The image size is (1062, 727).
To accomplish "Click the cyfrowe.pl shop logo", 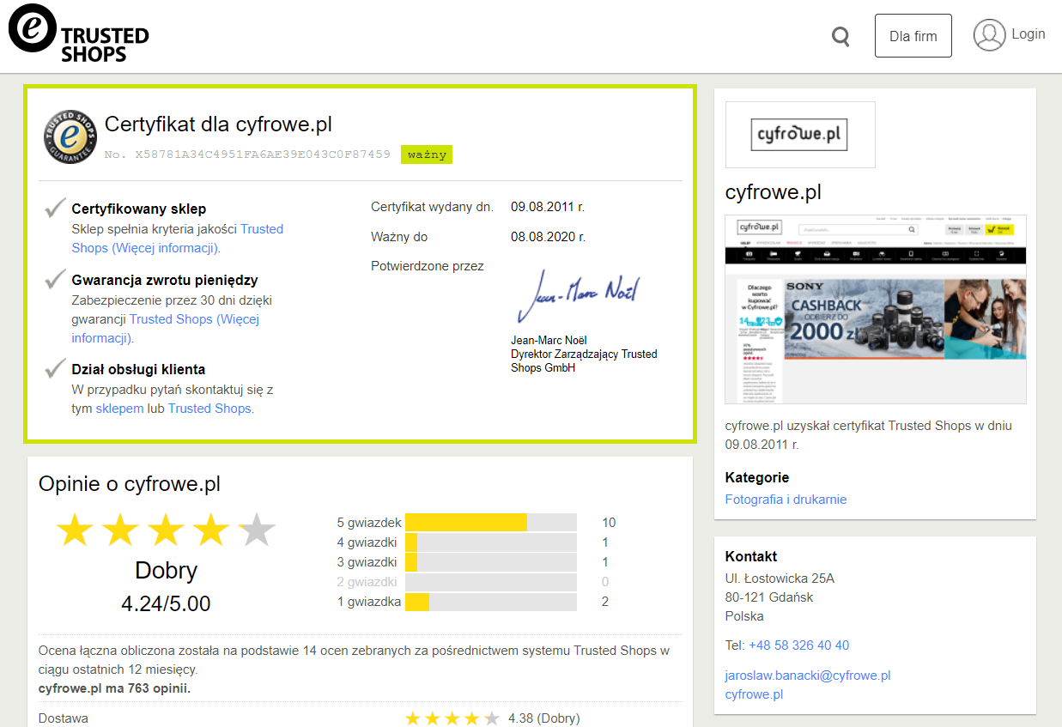I will pyautogui.click(x=800, y=135).
